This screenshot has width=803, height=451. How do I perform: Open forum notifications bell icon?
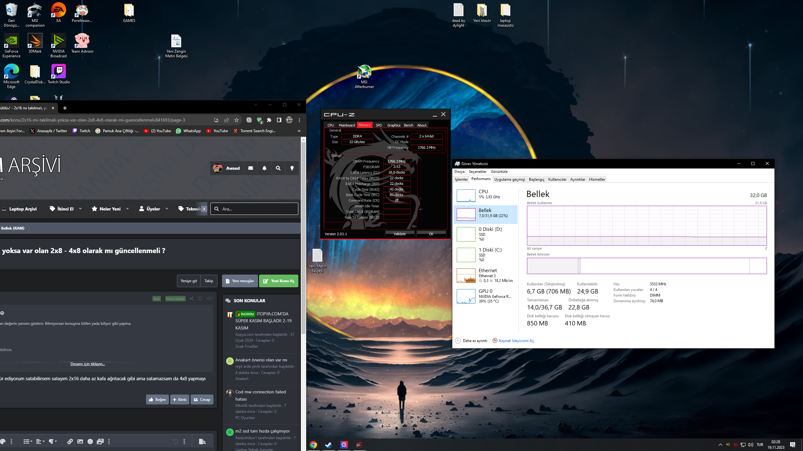pos(264,168)
